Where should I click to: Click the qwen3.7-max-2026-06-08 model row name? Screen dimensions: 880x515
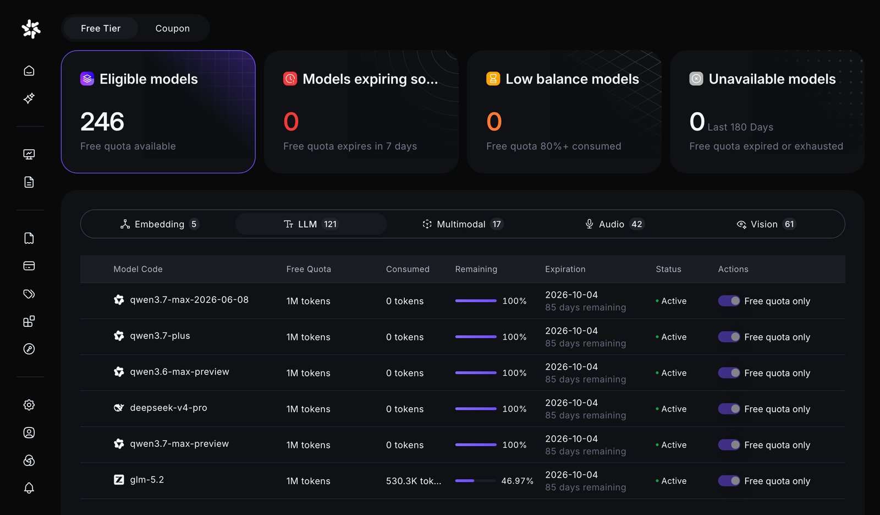(x=189, y=300)
